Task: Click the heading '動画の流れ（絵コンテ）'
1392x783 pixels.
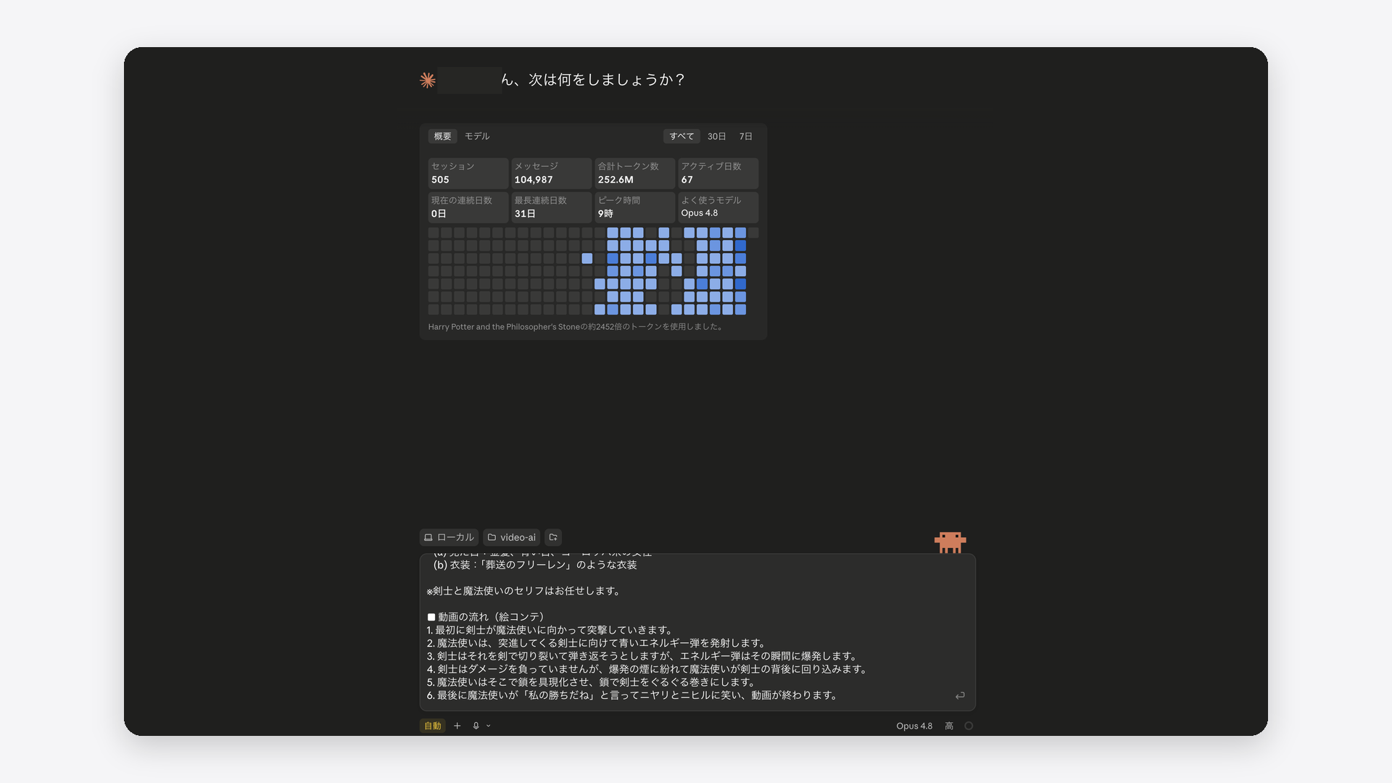Action: pos(492,617)
